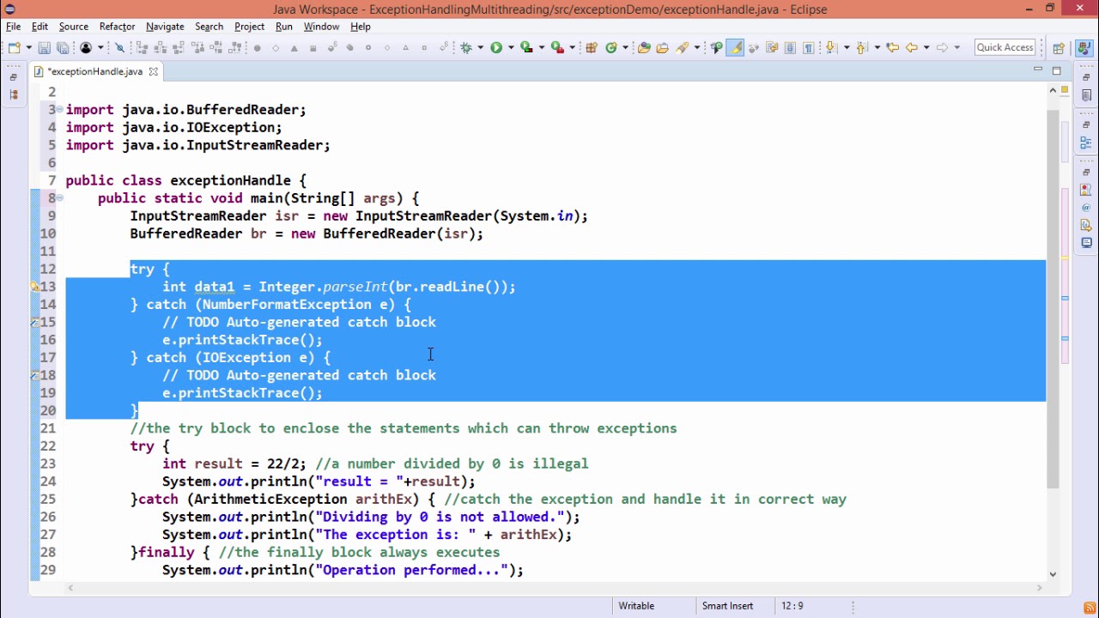This screenshot has width=1099, height=618.
Task: Click the Open Type icon
Action: [644, 48]
